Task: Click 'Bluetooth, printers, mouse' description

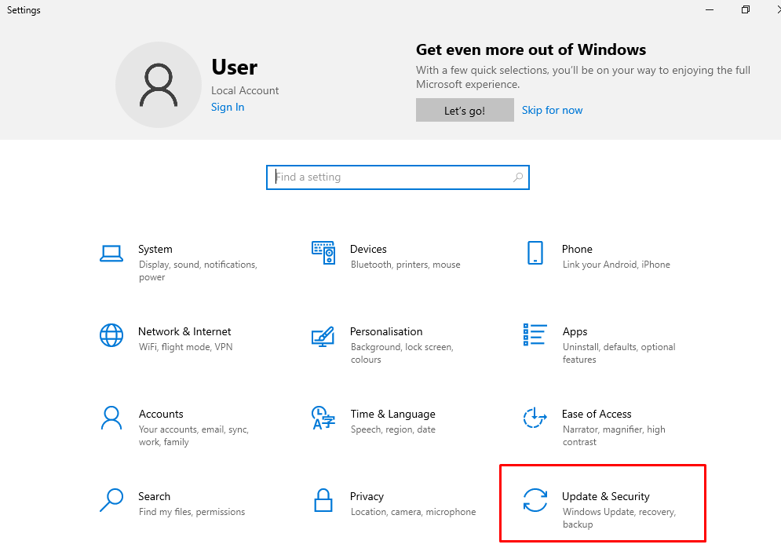Action: point(406,265)
